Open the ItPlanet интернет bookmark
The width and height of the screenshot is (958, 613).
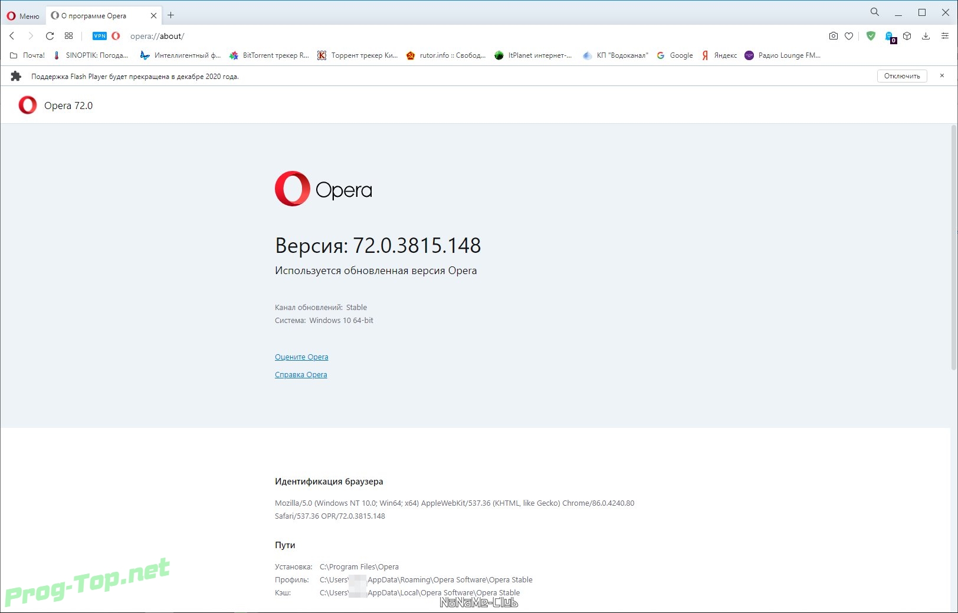(533, 55)
